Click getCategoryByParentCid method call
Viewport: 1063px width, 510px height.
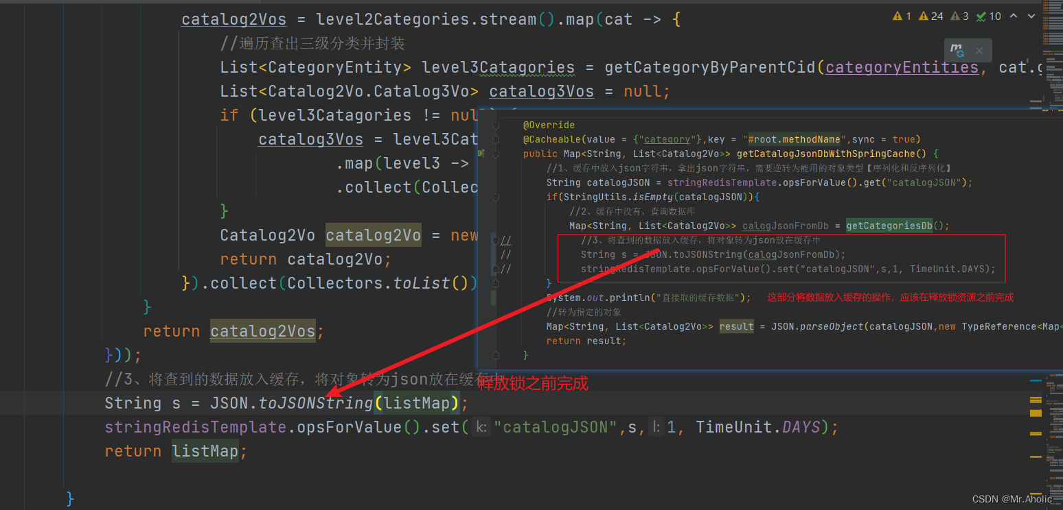tap(710, 67)
